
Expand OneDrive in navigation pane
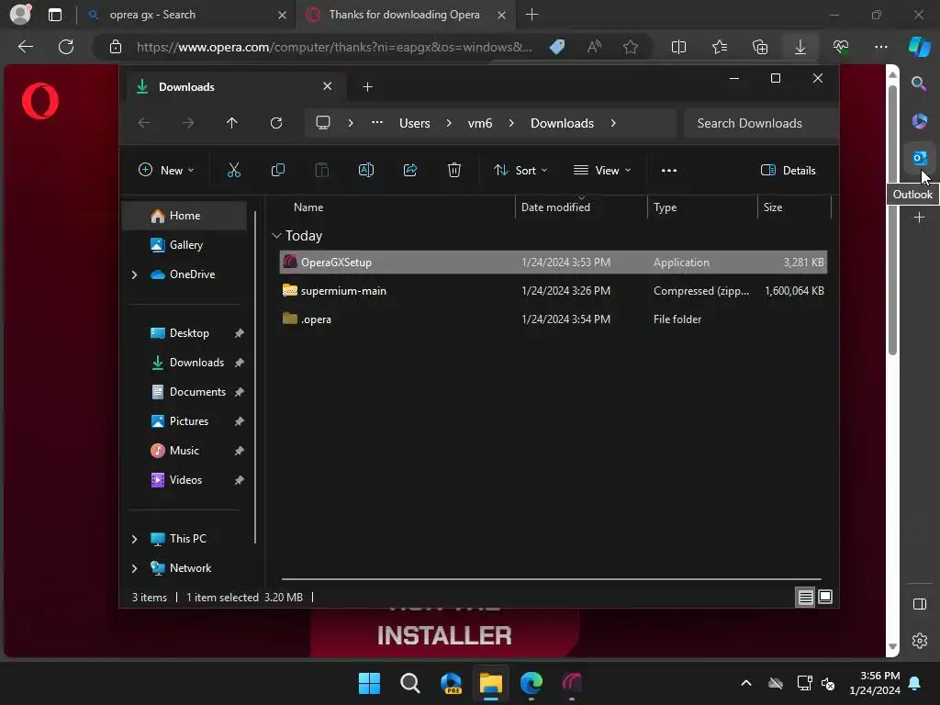coord(134,274)
